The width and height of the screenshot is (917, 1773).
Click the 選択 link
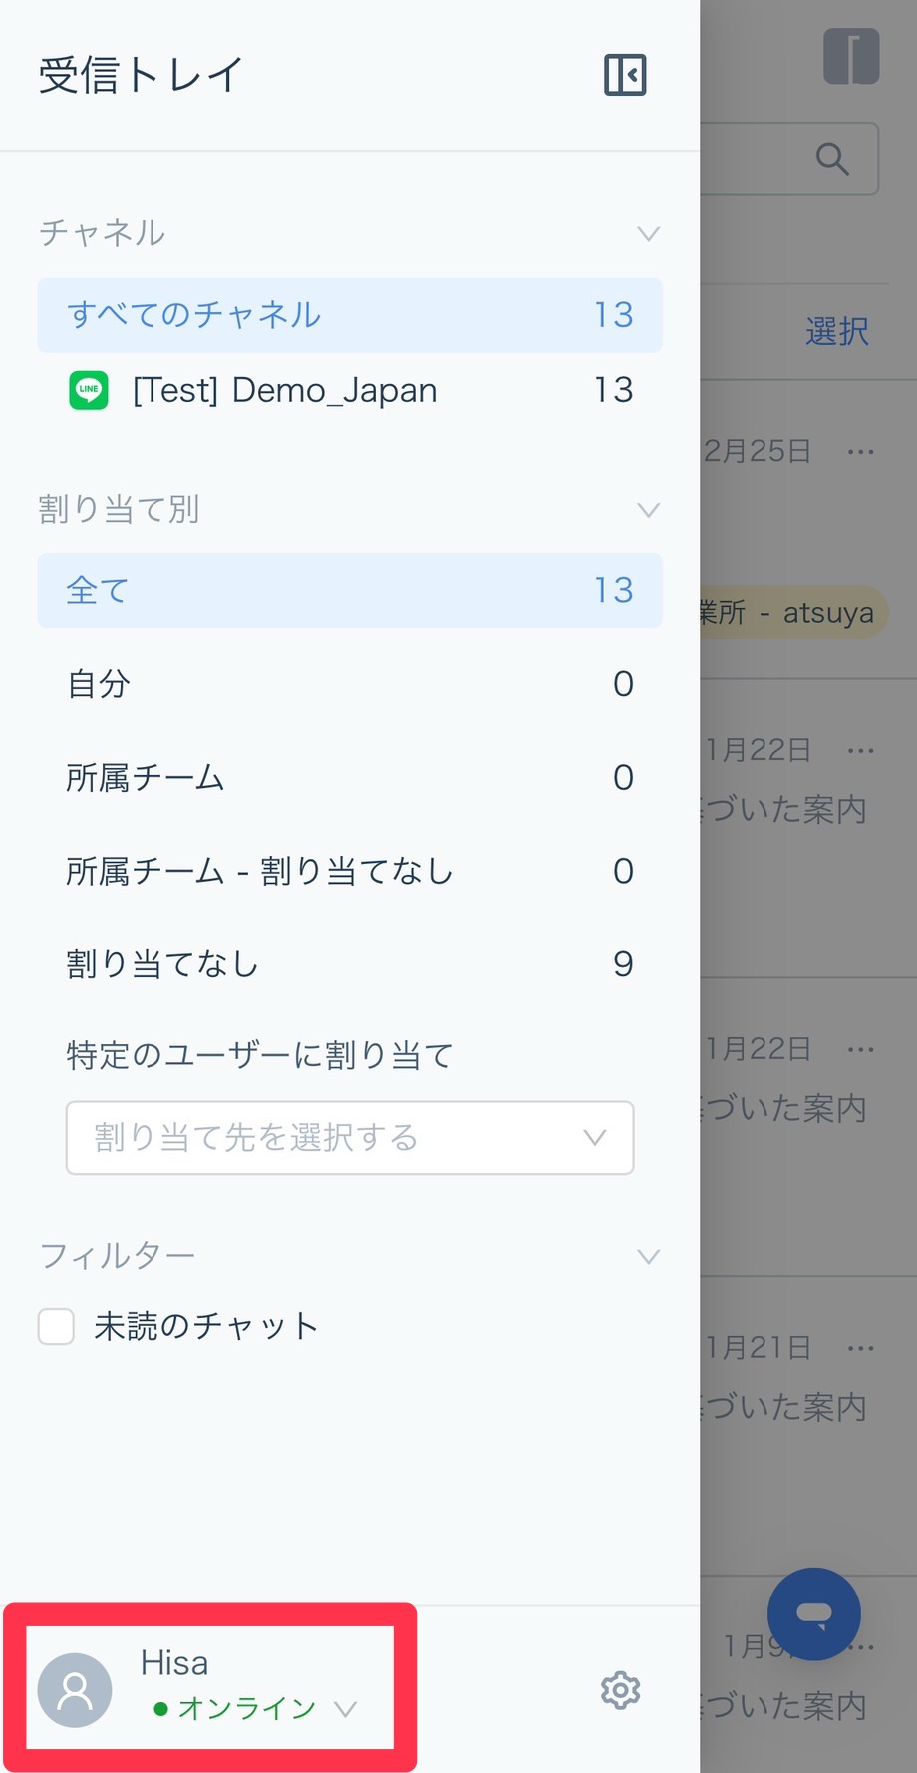click(x=836, y=332)
